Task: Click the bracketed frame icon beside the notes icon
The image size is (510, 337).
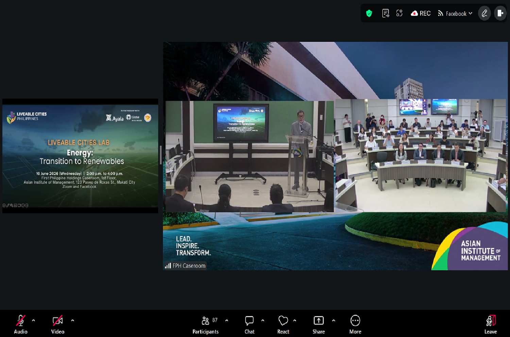Action: [399, 13]
